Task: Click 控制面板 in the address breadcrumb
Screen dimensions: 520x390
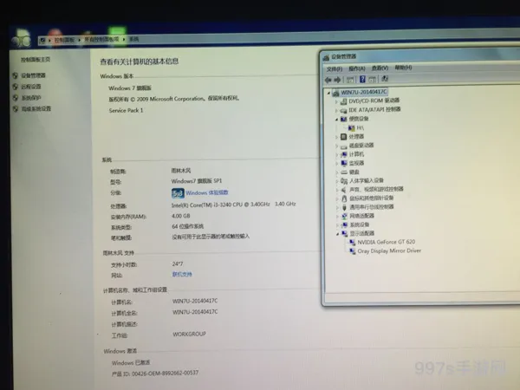Action: 65,40
